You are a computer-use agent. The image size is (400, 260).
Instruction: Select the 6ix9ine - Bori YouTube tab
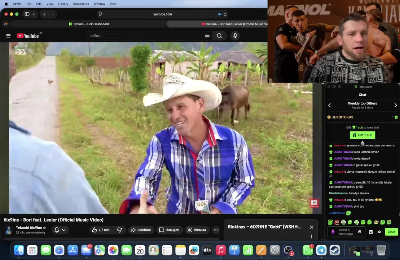tap(217, 24)
